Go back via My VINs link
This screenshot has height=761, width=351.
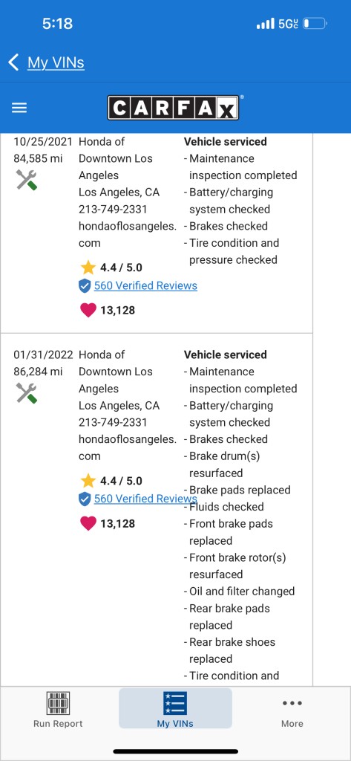56,62
